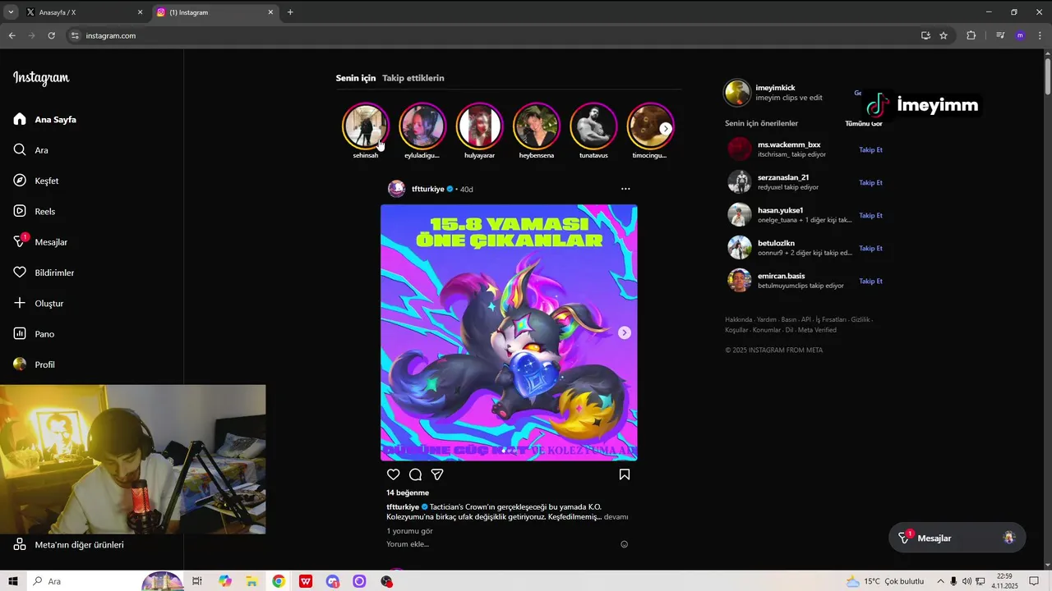Open the Chrome three-dot menu
This screenshot has width=1052, height=591.
click(1039, 35)
